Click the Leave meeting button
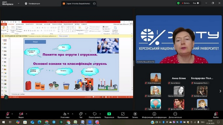Image resolution: width=223 pixels, height=125 pixels. tap(216, 115)
